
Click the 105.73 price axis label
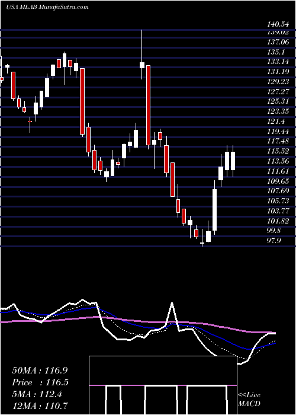click(278, 201)
